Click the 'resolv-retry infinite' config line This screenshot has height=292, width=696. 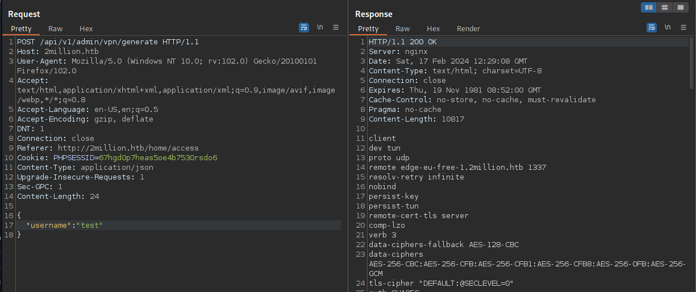click(x=416, y=177)
